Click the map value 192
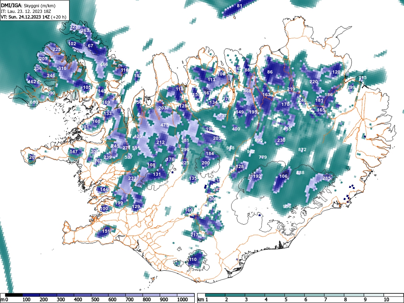Screen dimensions: 404x303 coord(257,177)
